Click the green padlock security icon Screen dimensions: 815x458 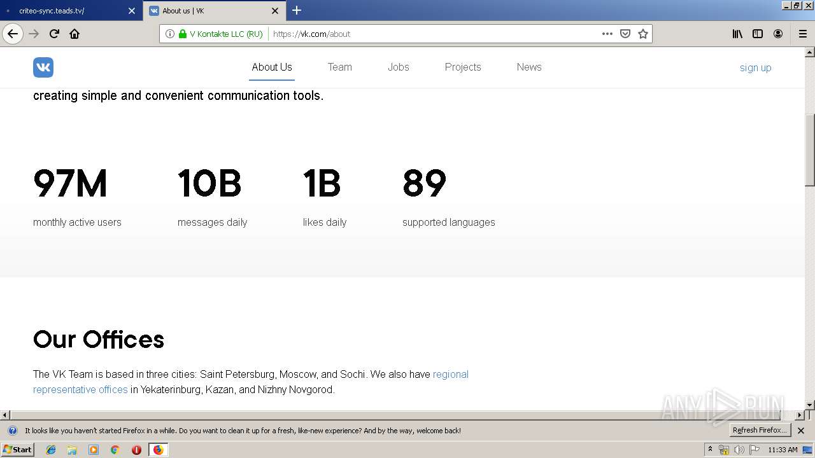coord(183,34)
